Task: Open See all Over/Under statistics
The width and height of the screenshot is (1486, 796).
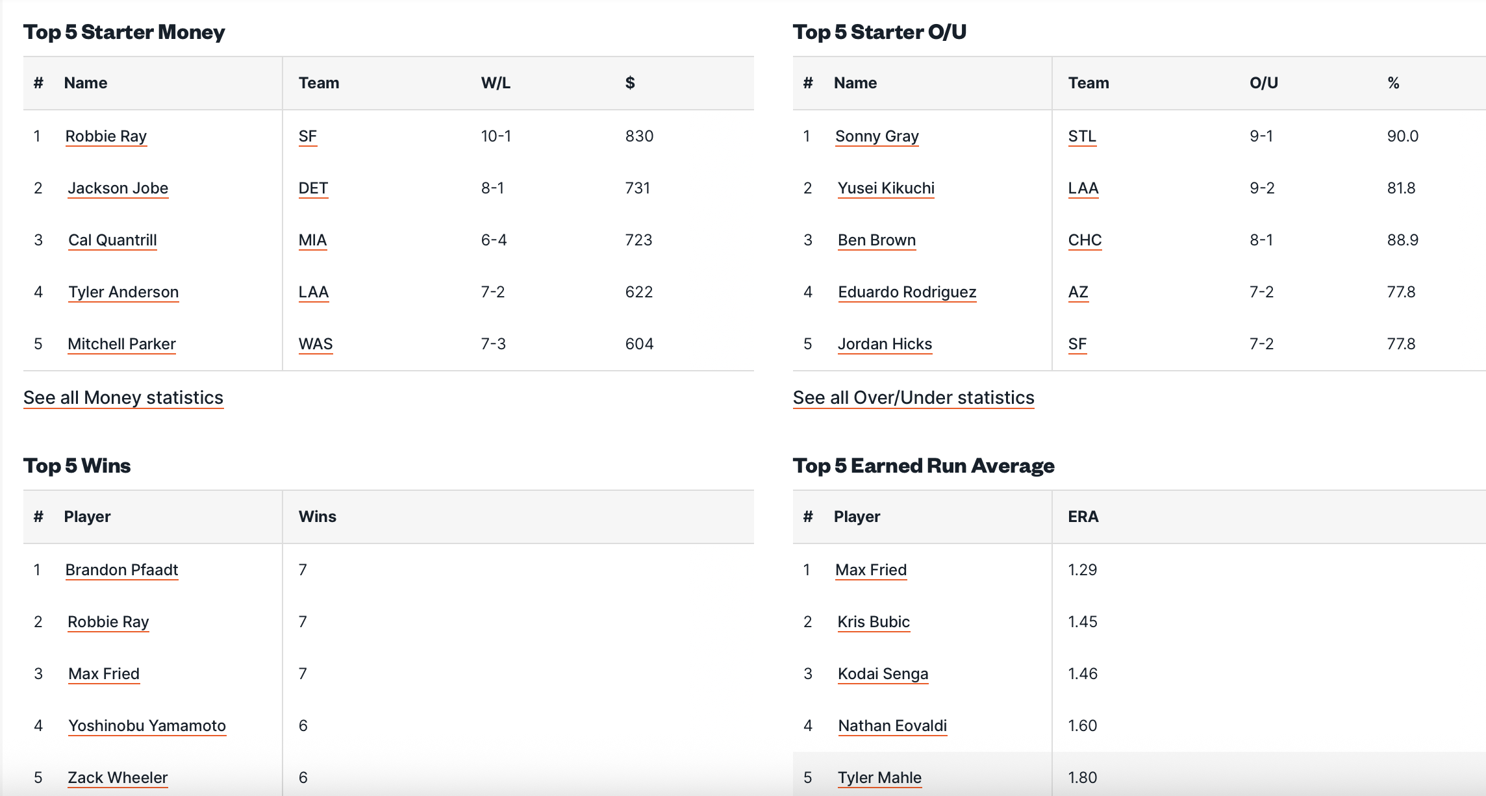Action: coord(913,397)
